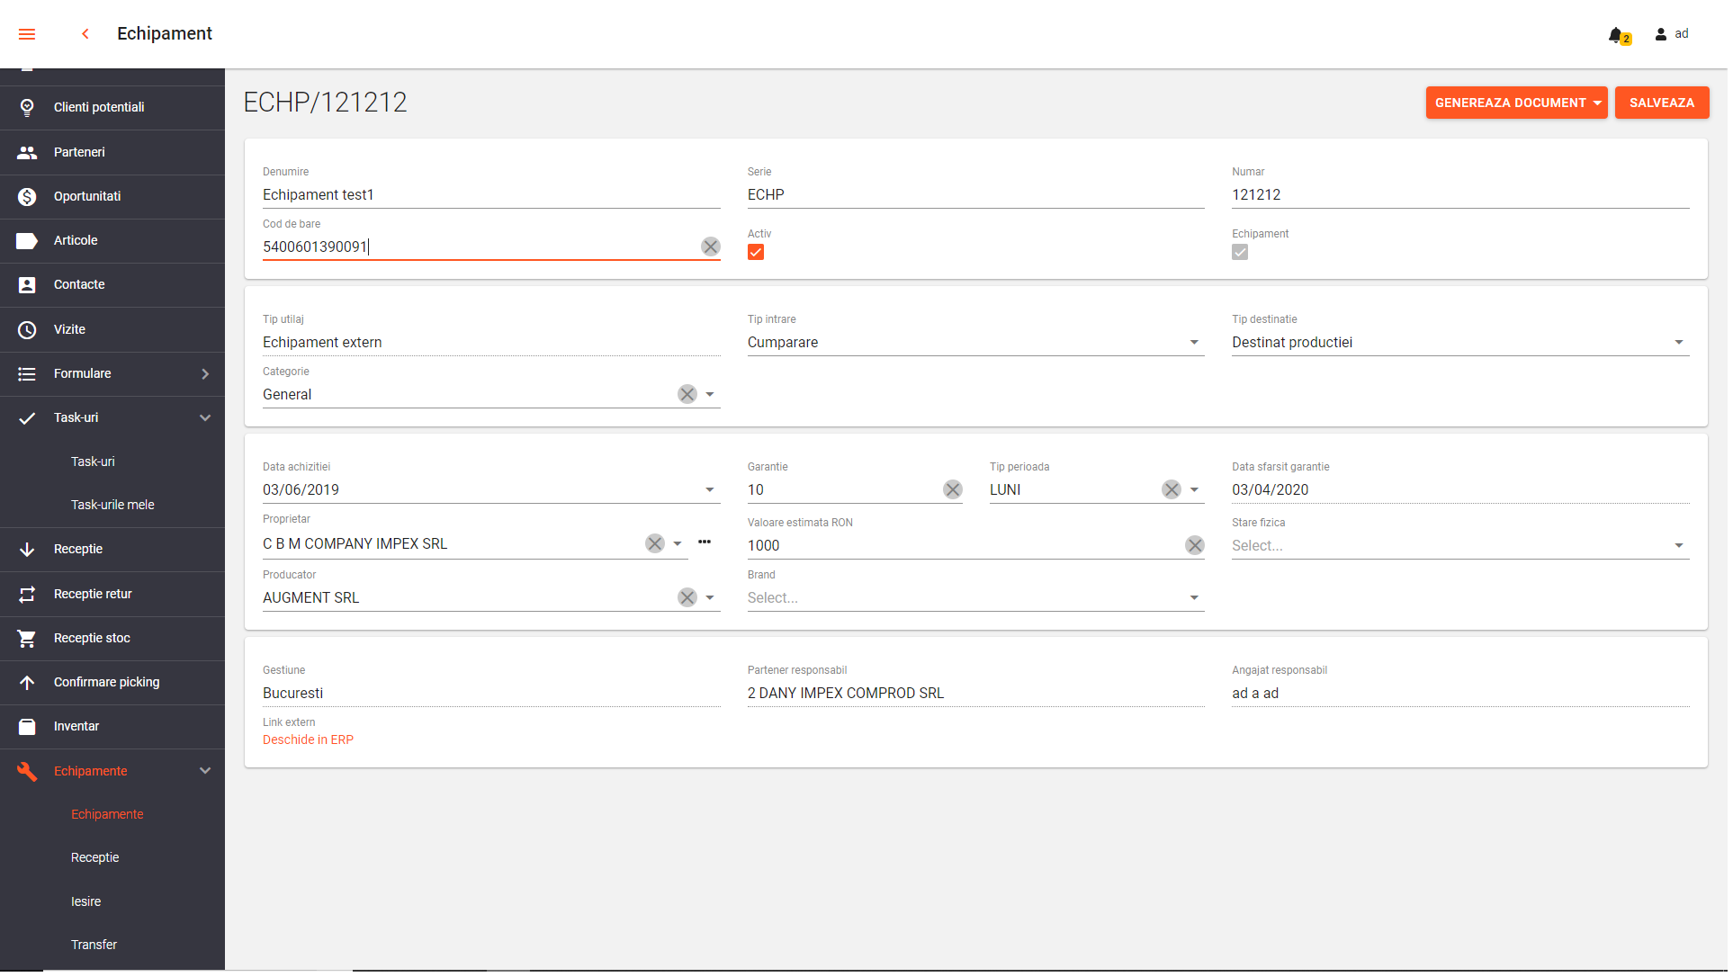
Task: Toggle the Activ checkbox
Action: click(758, 253)
